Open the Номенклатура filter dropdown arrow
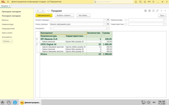This screenshot has width=169, height=105. (x=165, y=20)
